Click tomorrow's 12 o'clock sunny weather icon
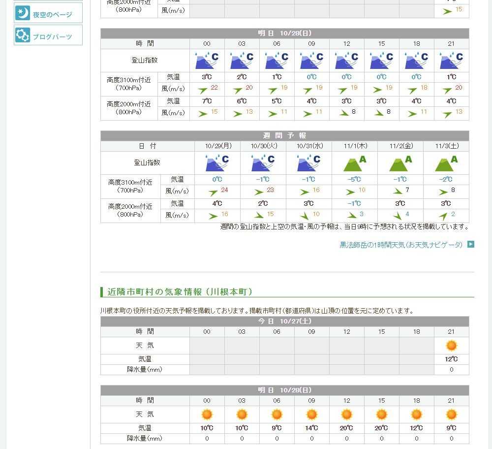This screenshot has width=492, height=449. 346,415
